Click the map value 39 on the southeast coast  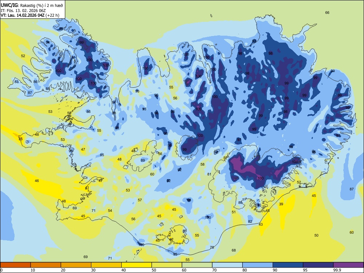point(281,204)
